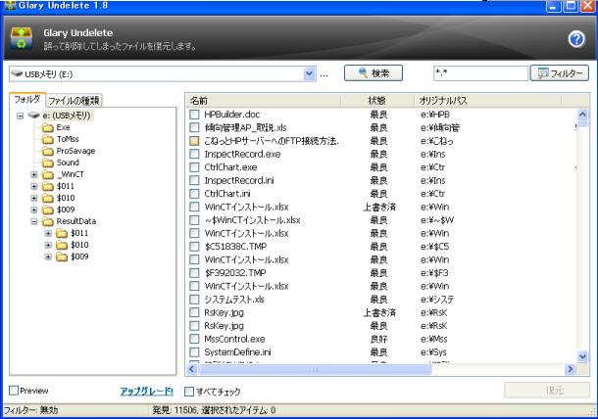The height and width of the screenshot is (419, 598).
Task: Expand the top-level $009 folder node
Action: coord(34,209)
